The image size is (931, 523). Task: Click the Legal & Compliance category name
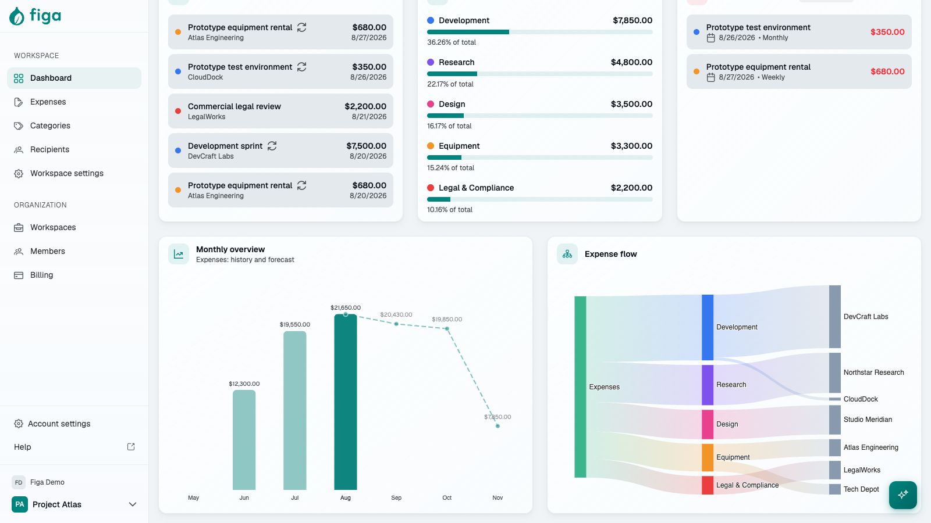click(x=477, y=188)
